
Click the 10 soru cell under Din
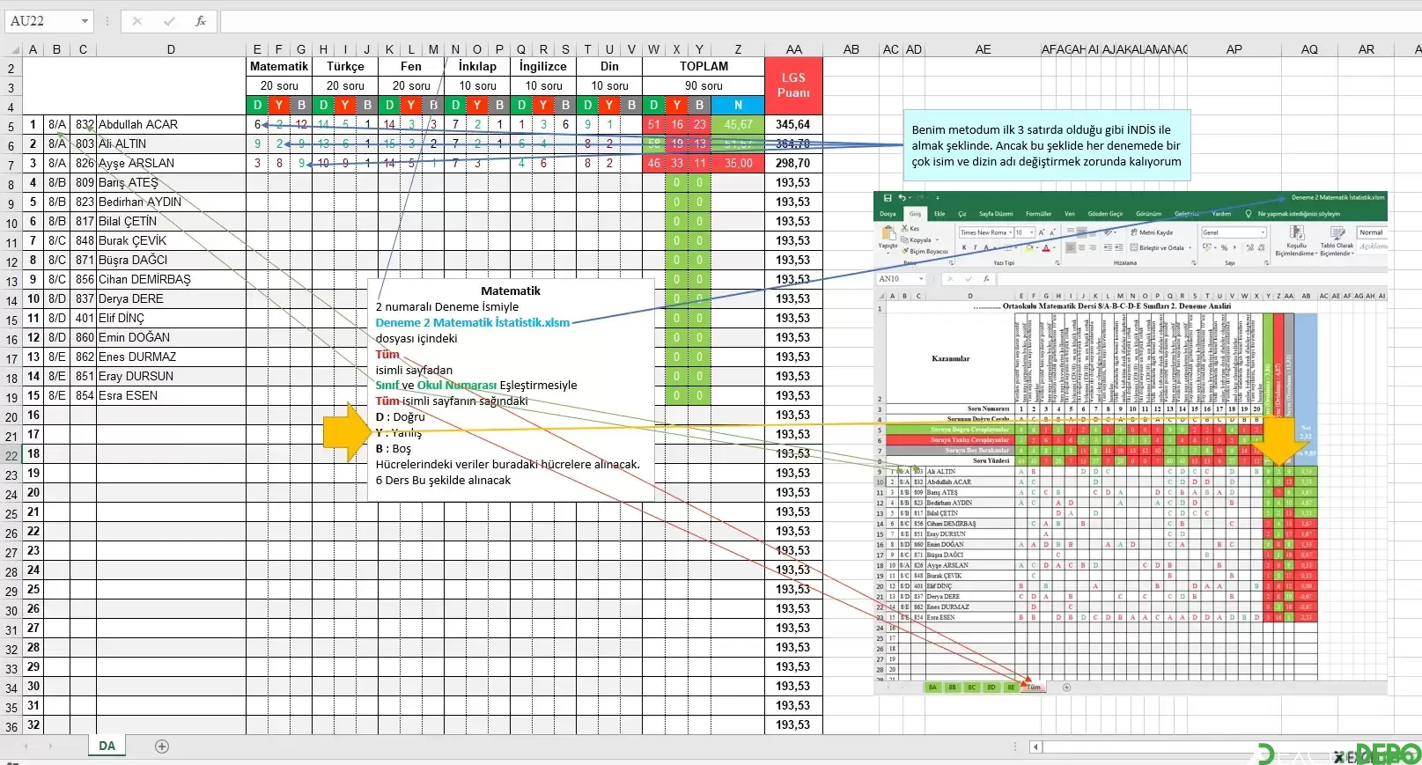coord(609,86)
